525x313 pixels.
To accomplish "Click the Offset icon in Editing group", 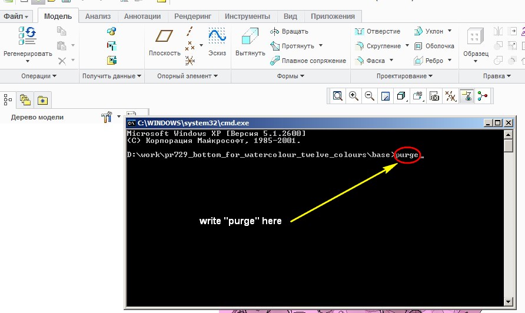I will coord(512,45).
